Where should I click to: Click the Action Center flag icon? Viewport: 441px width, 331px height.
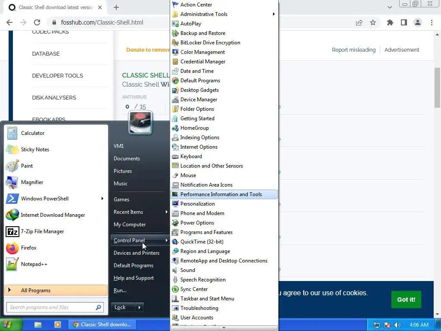tap(175, 4)
